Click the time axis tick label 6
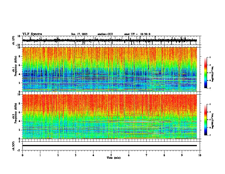This screenshot has width=225, height=174. pyautogui.click(x=129, y=155)
